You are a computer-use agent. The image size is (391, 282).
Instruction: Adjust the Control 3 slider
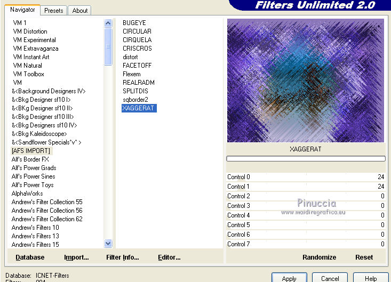[306, 206]
